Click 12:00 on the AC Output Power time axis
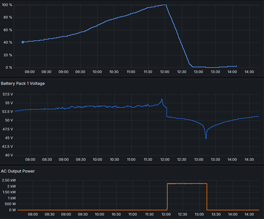Viewport: 264px width, 219px height. 166,214
